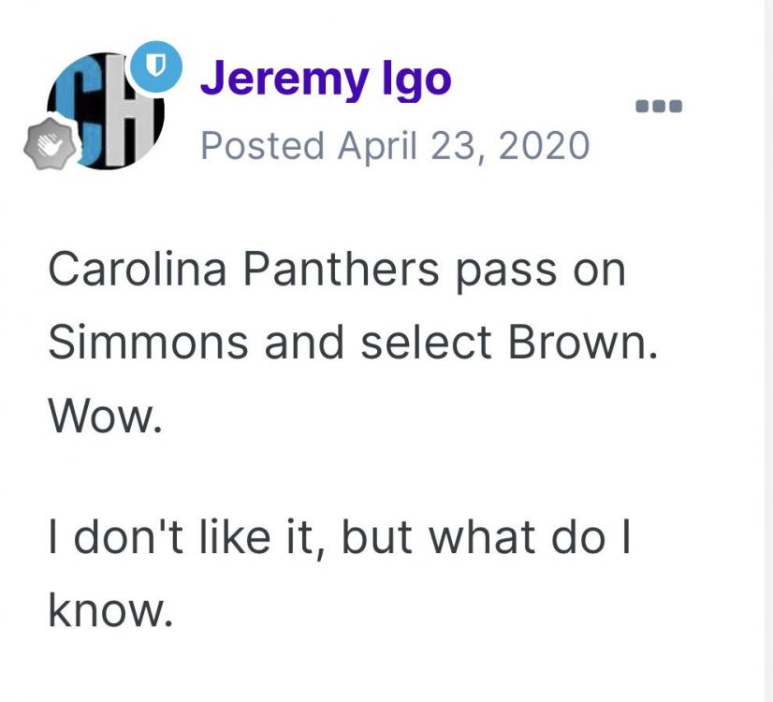
Task: Click the Posted April 23, 2020 timestamp
Action: [395, 145]
